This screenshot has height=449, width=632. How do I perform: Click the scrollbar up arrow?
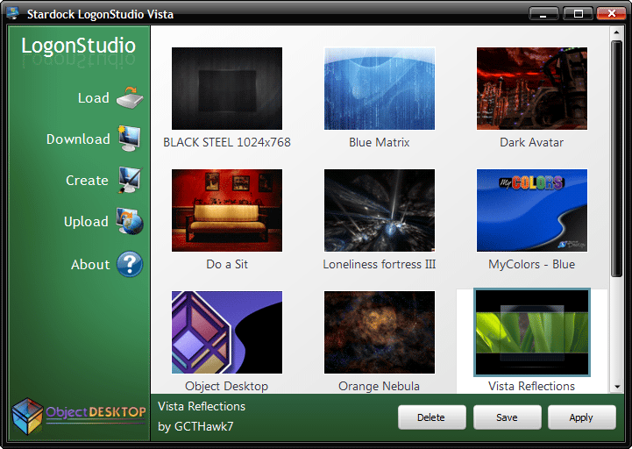616,32
